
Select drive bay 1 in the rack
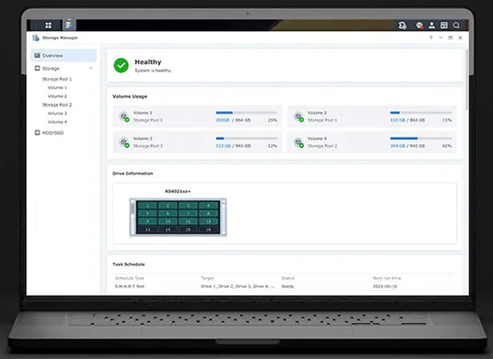click(147, 205)
